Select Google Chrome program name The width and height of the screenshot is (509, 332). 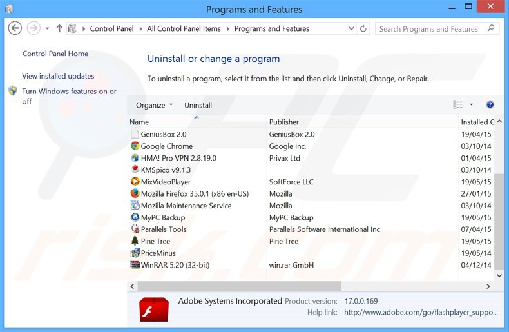click(167, 146)
